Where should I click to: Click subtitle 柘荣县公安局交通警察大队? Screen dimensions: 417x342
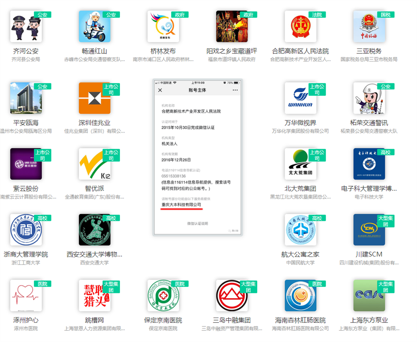(x=369, y=131)
